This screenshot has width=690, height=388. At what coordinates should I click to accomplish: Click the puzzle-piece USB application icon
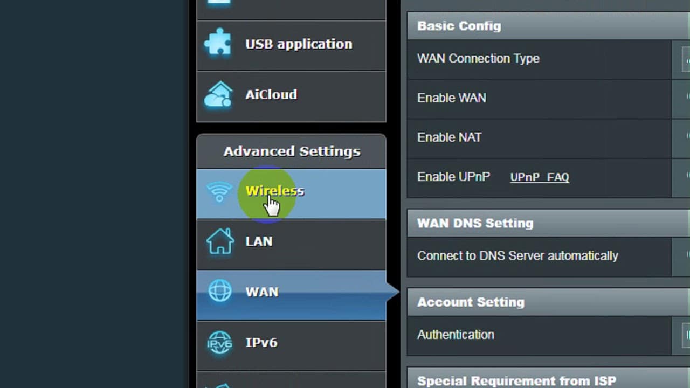pos(218,44)
